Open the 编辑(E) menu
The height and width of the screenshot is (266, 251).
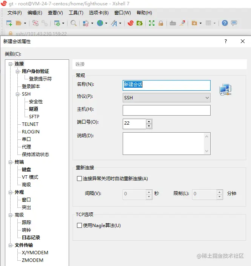35,13
